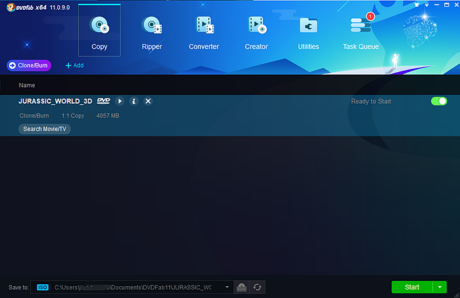Switch to the Creator module
The height and width of the screenshot is (298, 460).
[256, 33]
